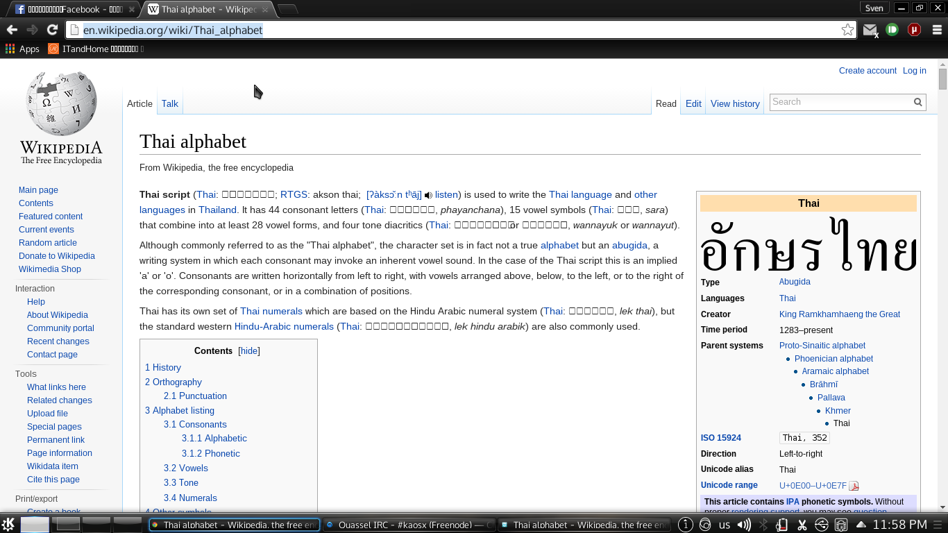Open the volume tray icon
Screen dimensions: 948x533
click(743, 525)
